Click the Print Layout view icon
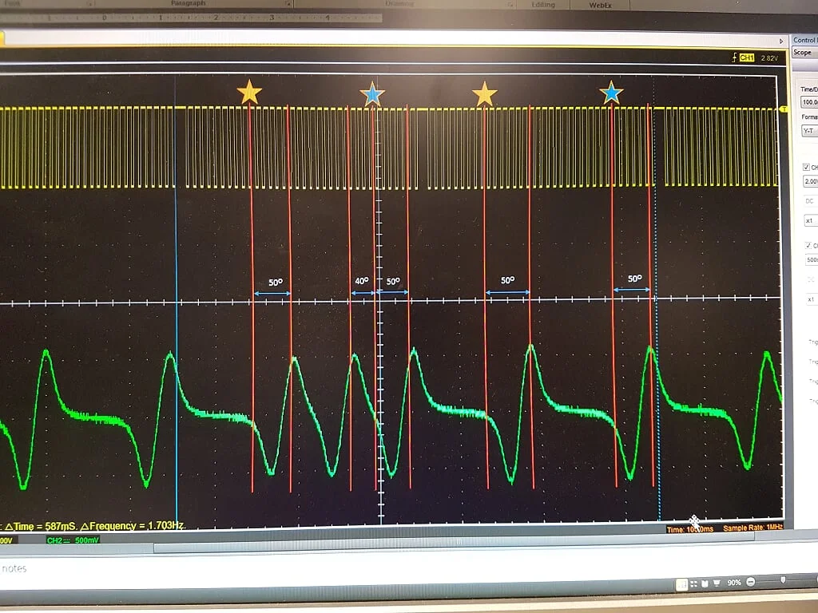 point(681,584)
